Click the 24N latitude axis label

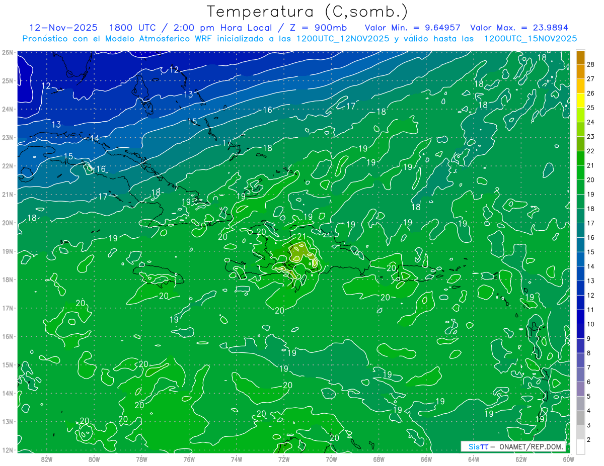tap(8, 109)
